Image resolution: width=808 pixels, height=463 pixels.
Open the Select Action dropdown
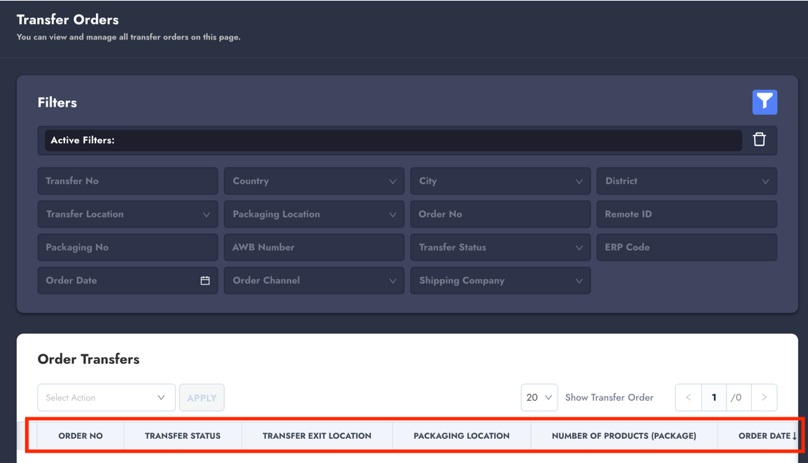pos(106,398)
